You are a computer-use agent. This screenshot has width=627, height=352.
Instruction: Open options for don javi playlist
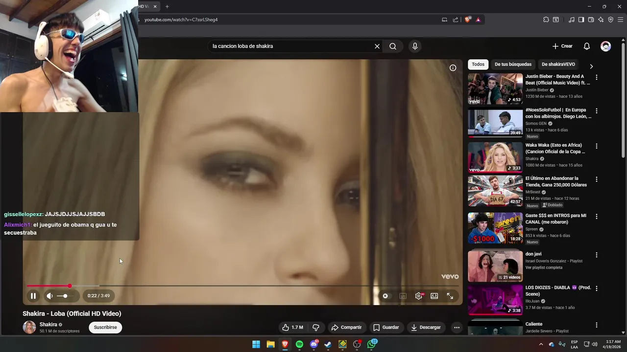point(596,255)
